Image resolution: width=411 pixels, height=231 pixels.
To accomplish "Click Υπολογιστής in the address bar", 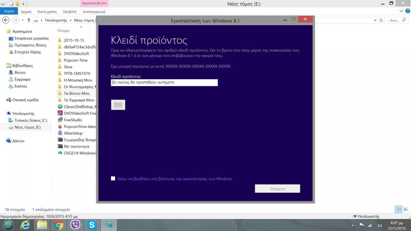I will pos(56,21).
